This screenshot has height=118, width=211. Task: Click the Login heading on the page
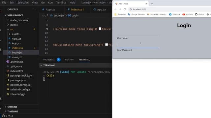pos(184,25)
